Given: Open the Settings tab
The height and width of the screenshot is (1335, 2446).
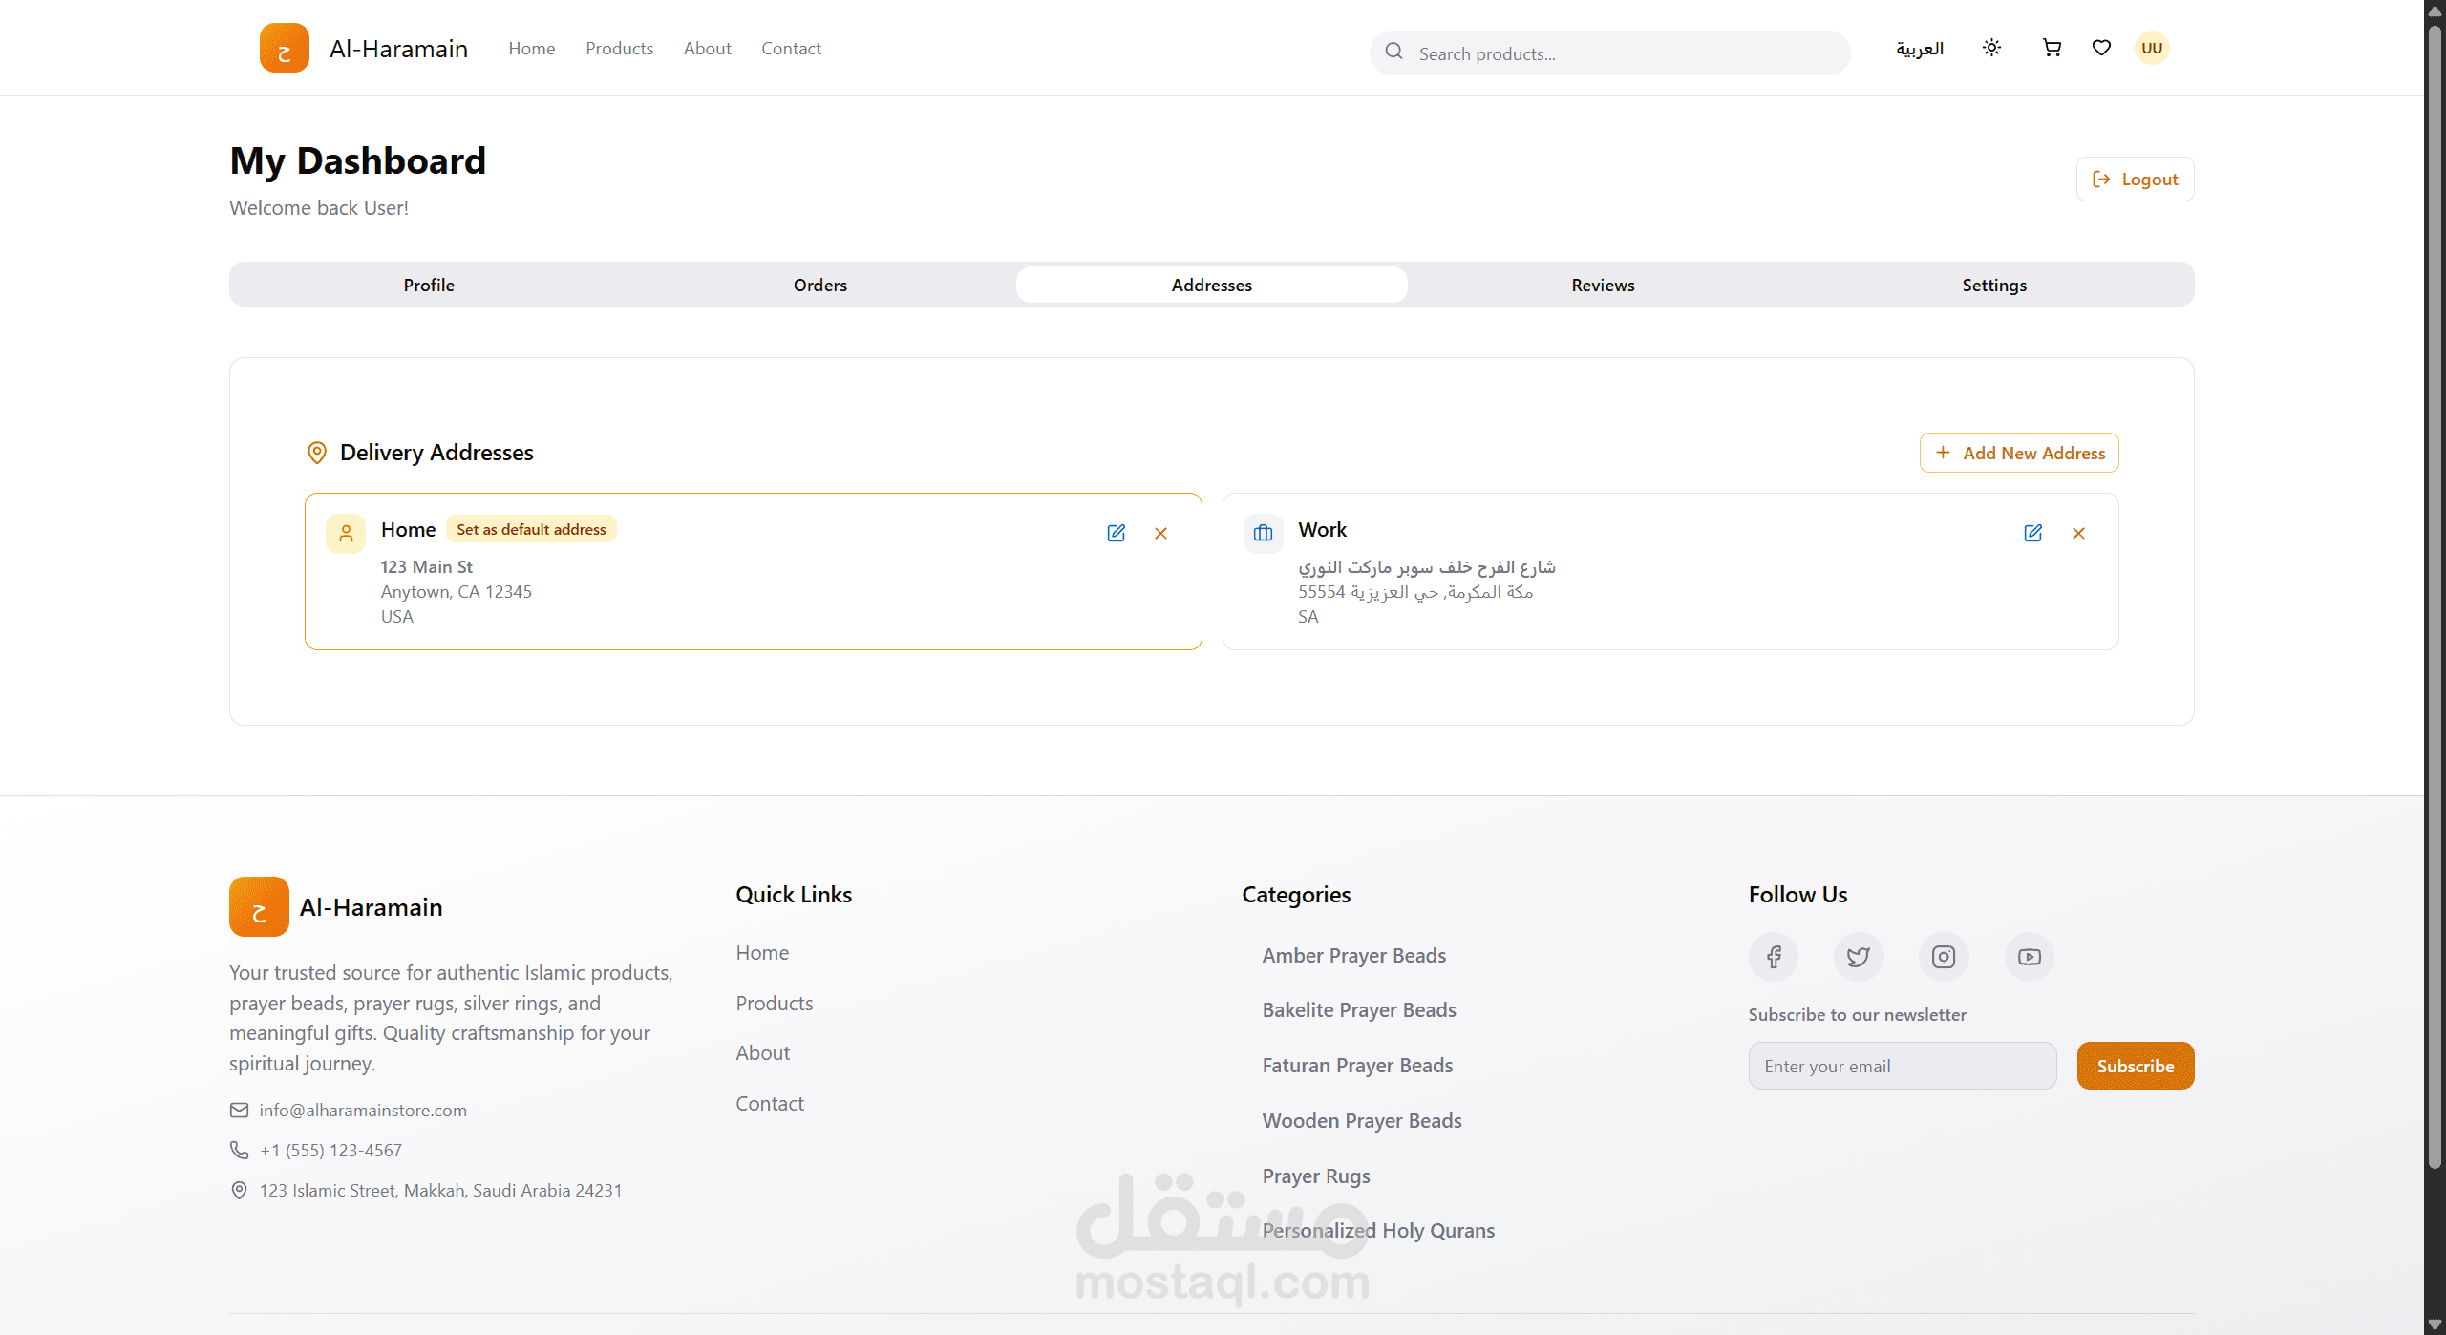Looking at the screenshot, I should [x=1993, y=285].
